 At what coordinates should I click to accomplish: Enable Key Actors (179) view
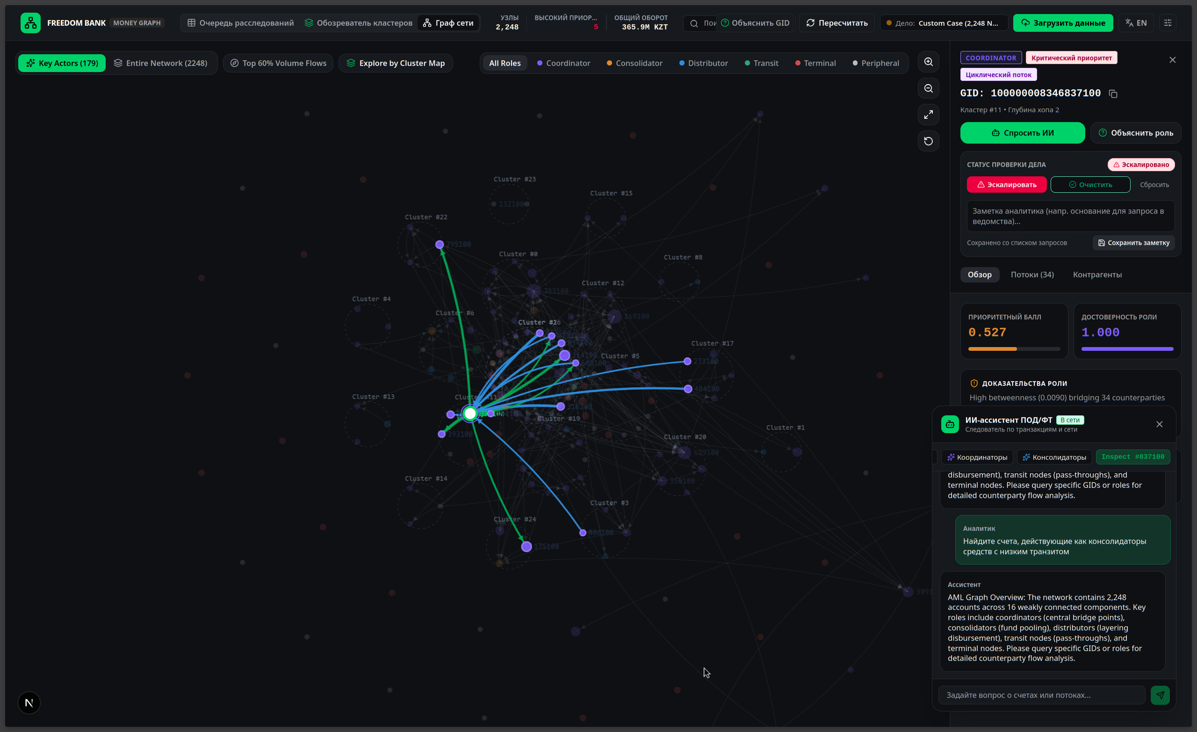click(62, 63)
